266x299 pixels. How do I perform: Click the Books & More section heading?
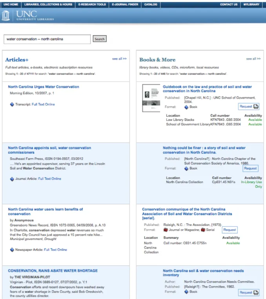(157, 60)
